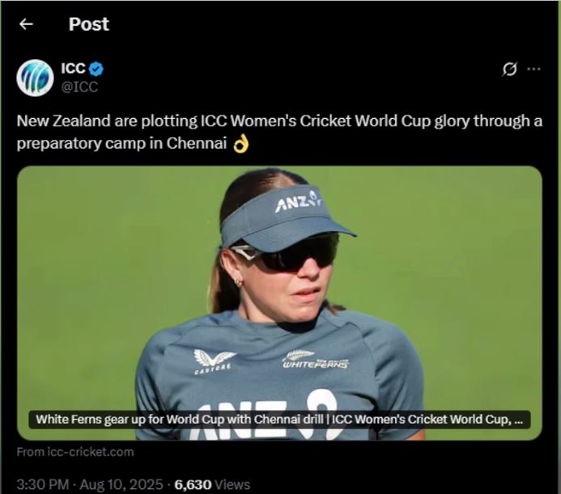Screen dimensions: 561x494
Task: Click the Aug 10, 2025 date
Action: [123, 484]
